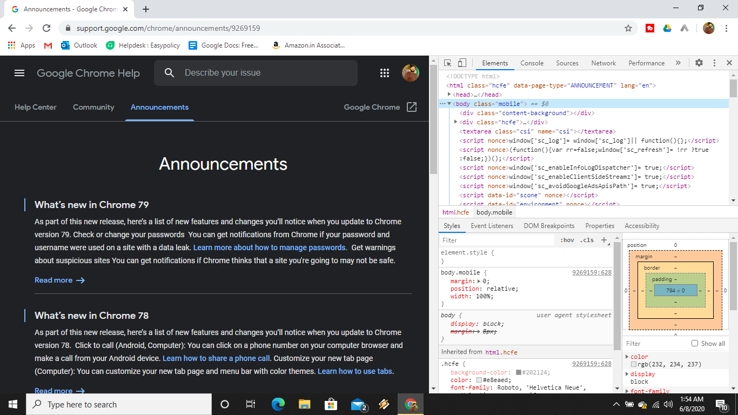Show more DevTools tabs with chevron
Viewport: 738px width, 415px height.
coord(678,63)
